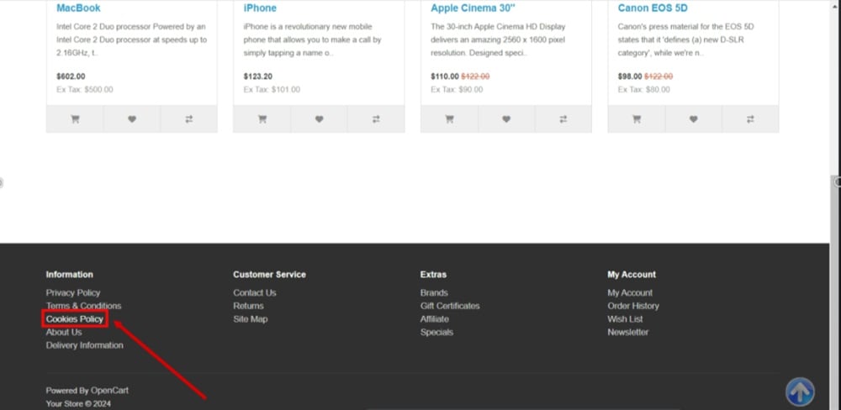841x410 pixels.
Task: Compare the MacBook product
Action: click(x=188, y=119)
